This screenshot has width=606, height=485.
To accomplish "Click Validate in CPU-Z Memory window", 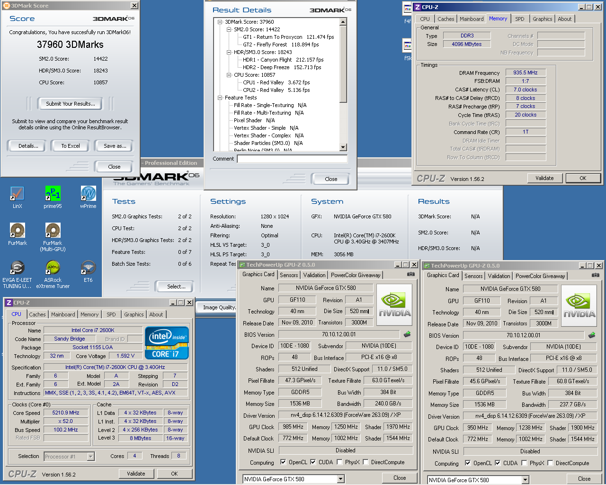I will (544, 178).
